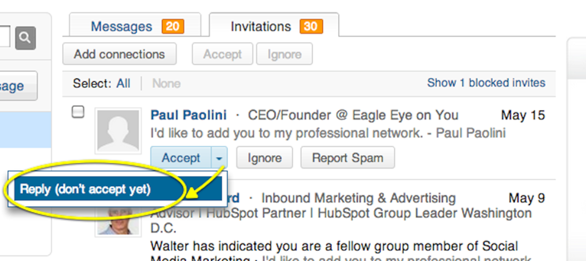
Task: Expand the dropdown arrow next to Accept
Action: point(219,158)
